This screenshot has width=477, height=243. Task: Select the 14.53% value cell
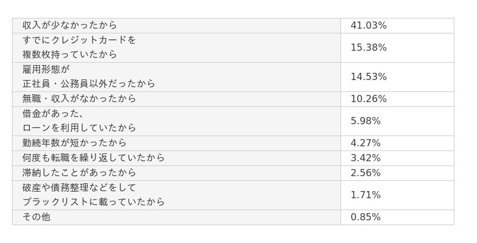(x=368, y=77)
